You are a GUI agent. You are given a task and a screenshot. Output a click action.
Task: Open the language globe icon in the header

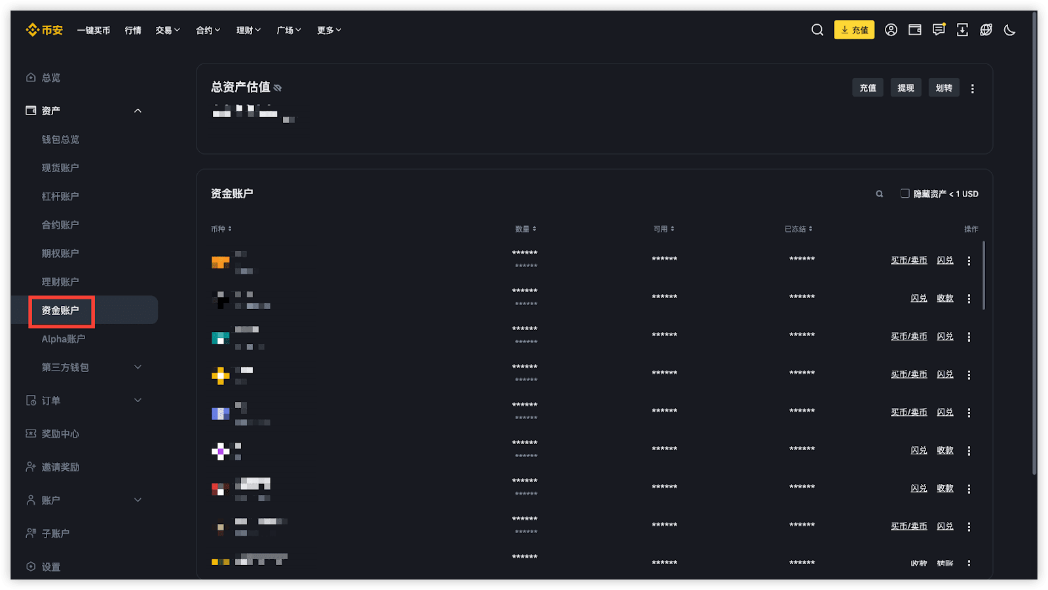click(986, 30)
